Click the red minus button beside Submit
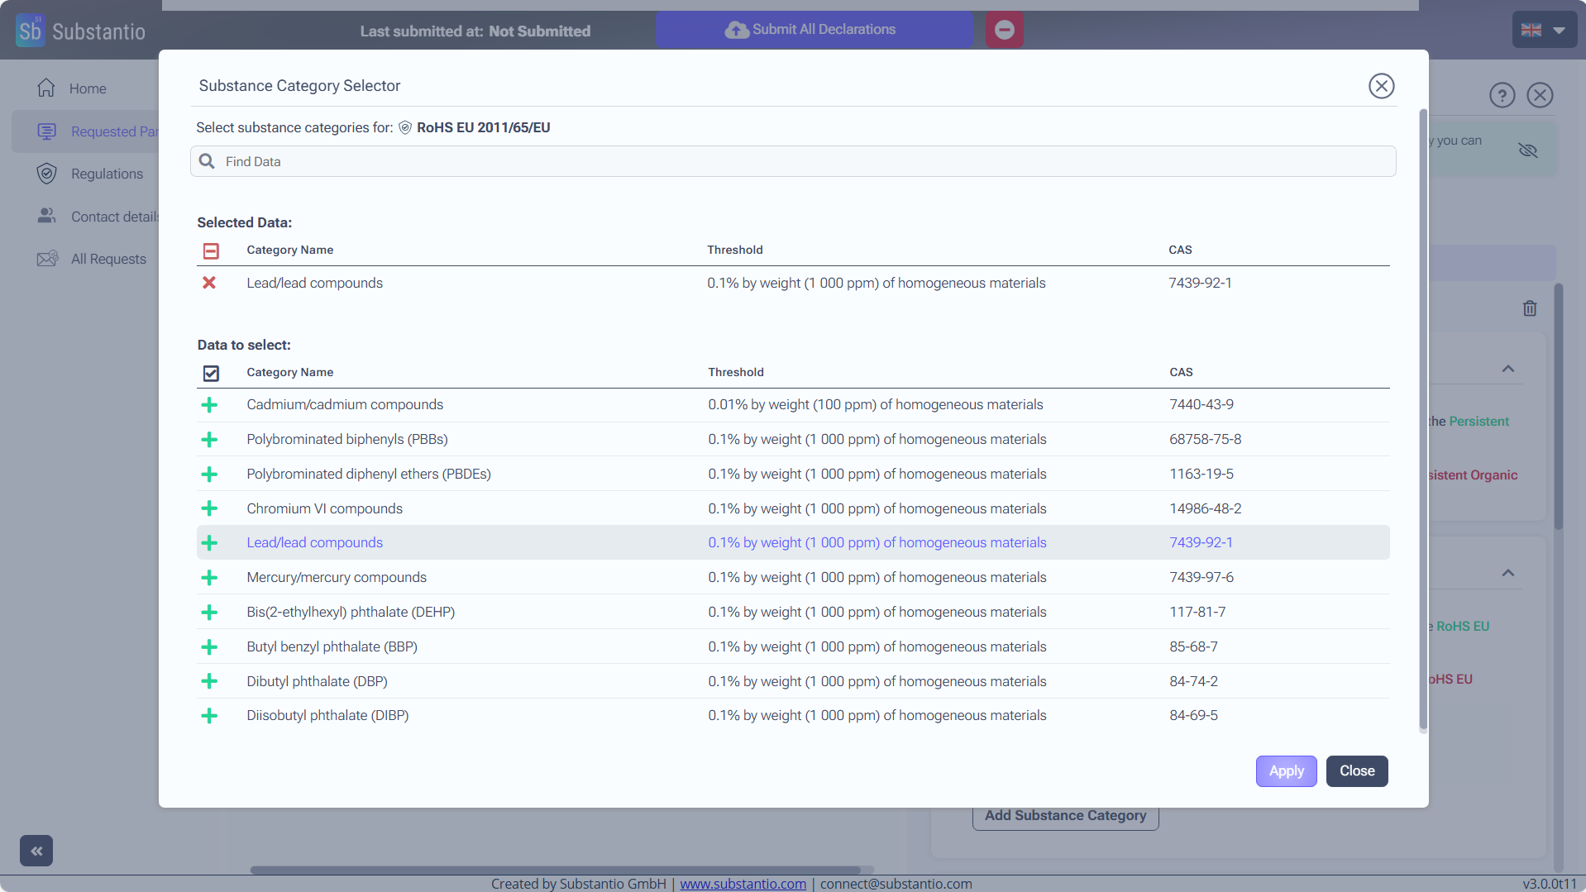 (1004, 30)
